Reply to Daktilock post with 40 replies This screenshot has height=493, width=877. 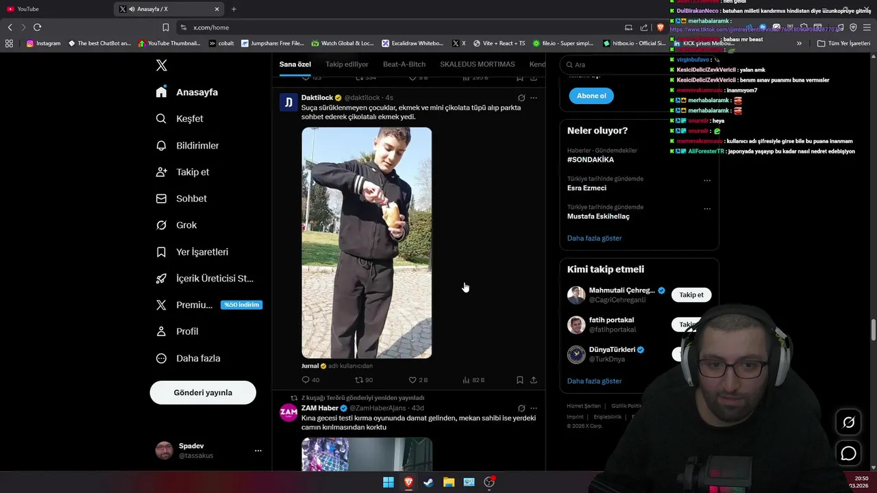coord(310,380)
